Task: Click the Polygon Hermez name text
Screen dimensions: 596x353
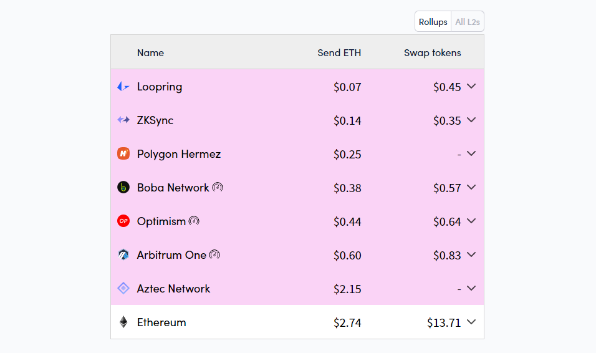Action: tap(178, 154)
